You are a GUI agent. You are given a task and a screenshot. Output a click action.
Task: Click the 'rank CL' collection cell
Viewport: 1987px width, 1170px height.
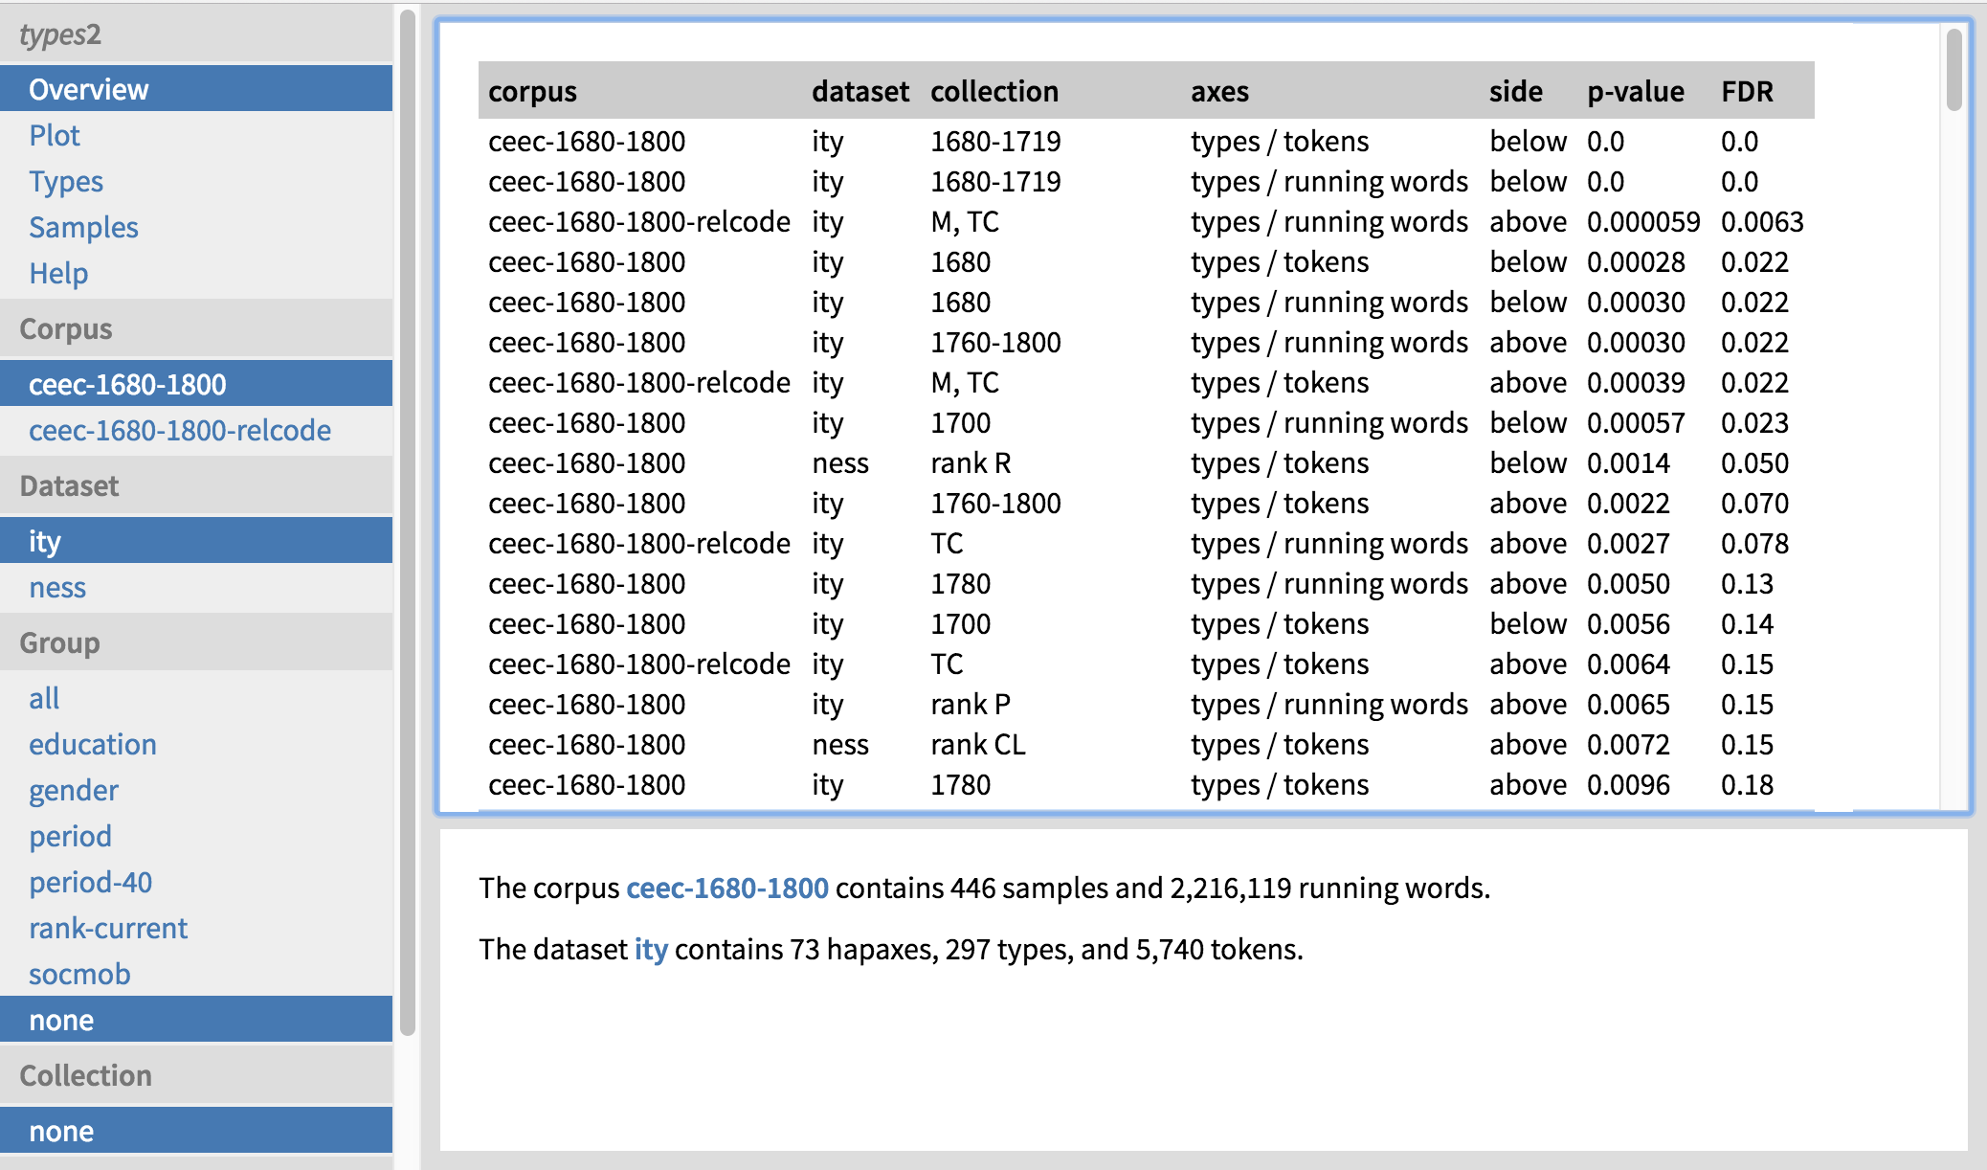pyautogui.click(x=978, y=744)
